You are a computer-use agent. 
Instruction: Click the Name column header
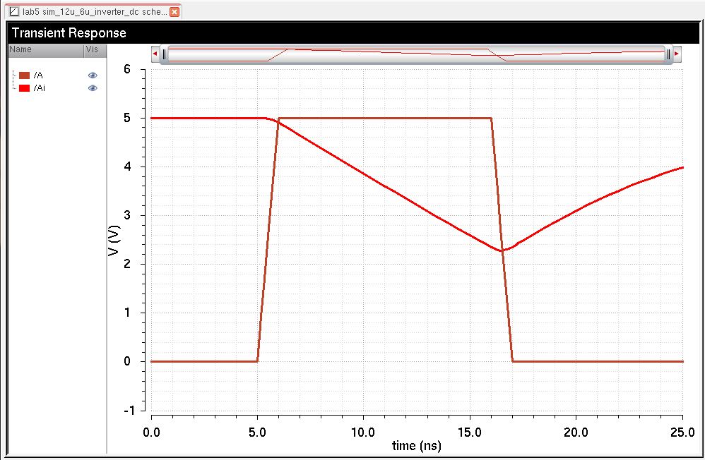tap(46, 50)
